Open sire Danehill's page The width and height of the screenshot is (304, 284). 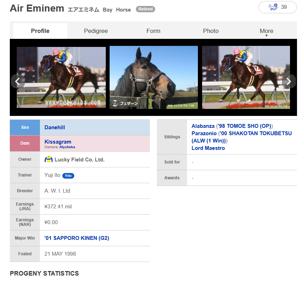55,127
